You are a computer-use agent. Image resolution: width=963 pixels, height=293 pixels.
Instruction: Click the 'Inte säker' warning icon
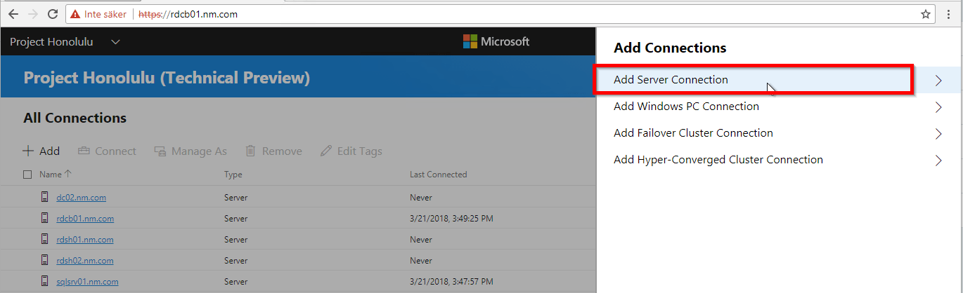click(75, 14)
